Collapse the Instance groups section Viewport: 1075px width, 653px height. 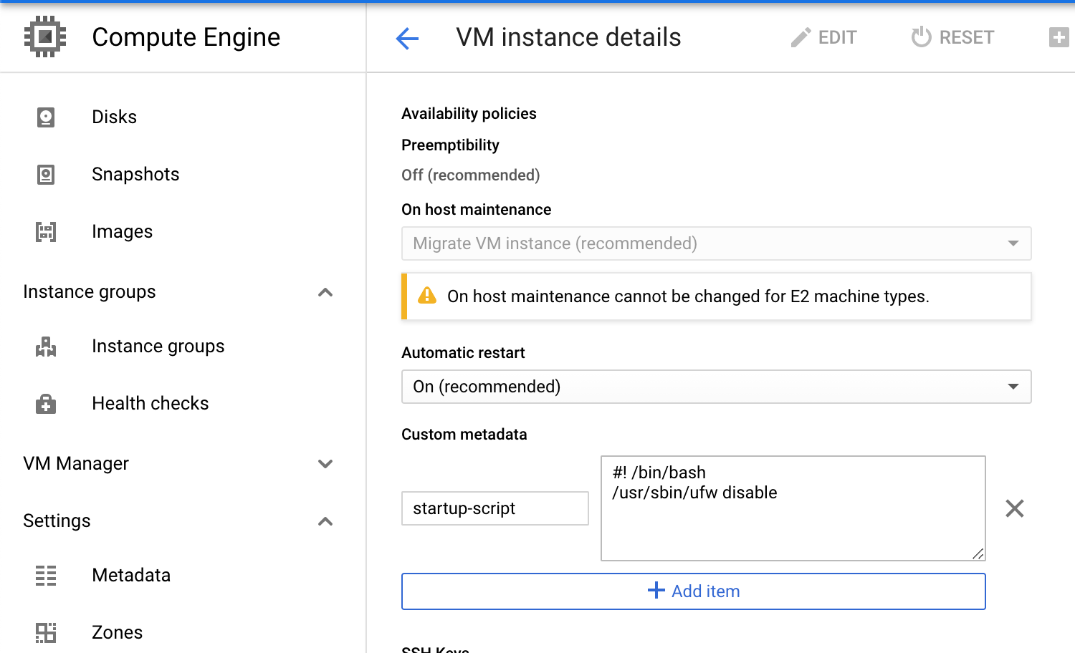pos(325,292)
